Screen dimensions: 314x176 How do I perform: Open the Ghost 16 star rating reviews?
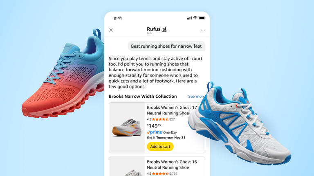(x=162, y=174)
